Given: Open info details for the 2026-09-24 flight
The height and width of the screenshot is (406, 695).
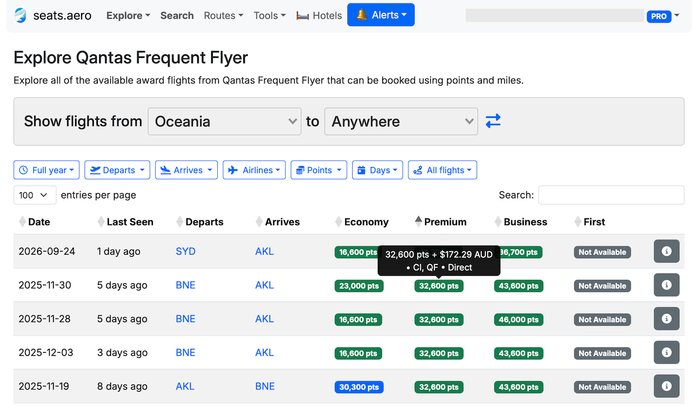Looking at the screenshot, I should click(666, 251).
